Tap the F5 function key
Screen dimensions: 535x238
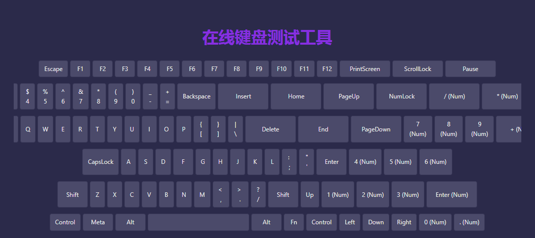pos(170,69)
